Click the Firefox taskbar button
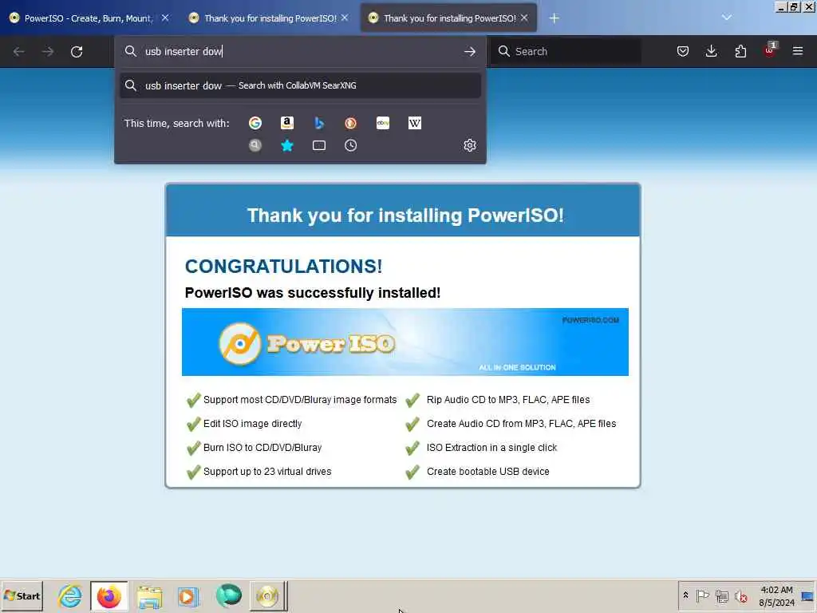 point(109,595)
